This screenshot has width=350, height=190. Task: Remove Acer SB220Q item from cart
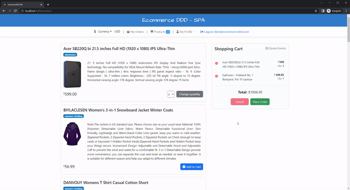(216, 63)
